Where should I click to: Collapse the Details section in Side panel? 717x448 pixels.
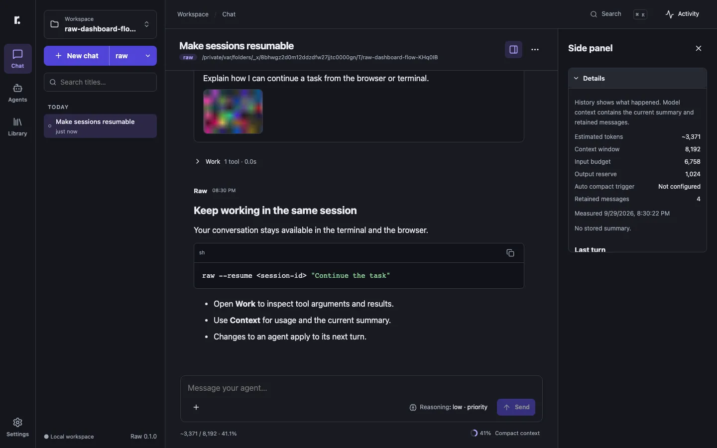pyautogui.click(x=637, y=79)
